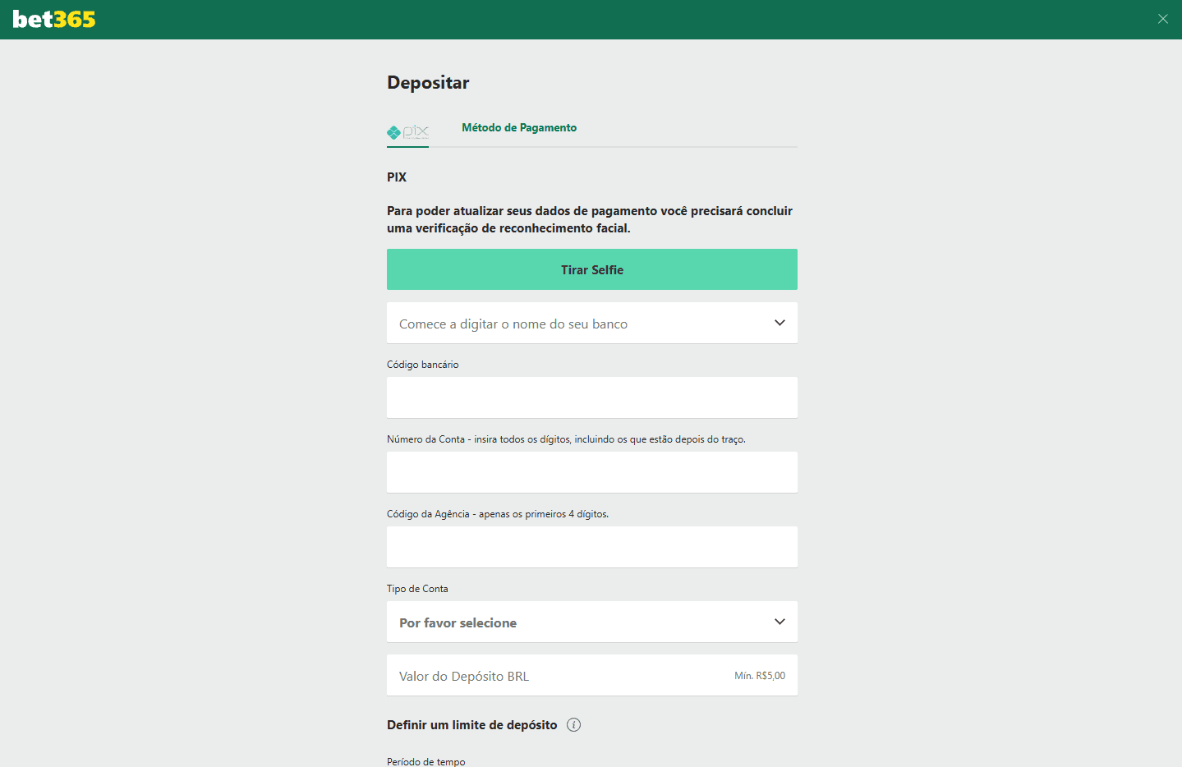Click 'Definir um limite de depósito' text
The width and height of the screenshot is (1182, 767).
(x=472, y=725)
